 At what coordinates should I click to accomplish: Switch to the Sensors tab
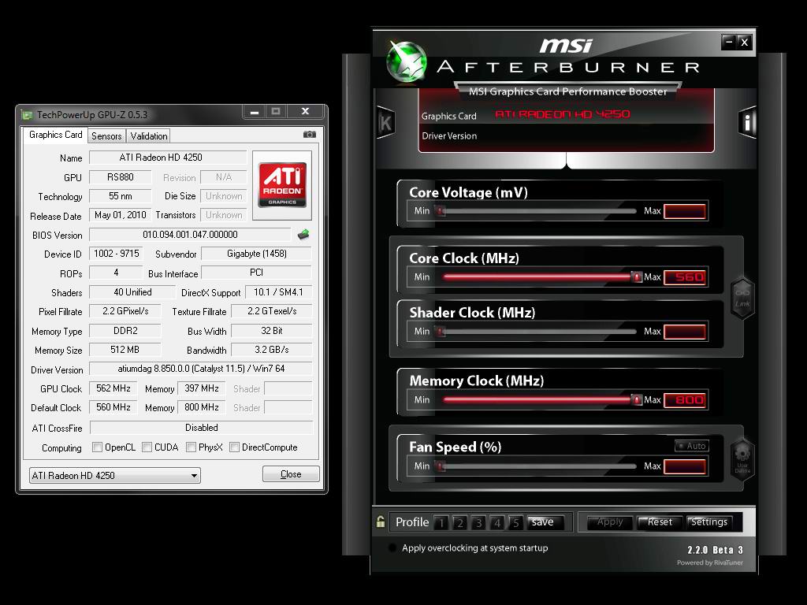point(106,135)
